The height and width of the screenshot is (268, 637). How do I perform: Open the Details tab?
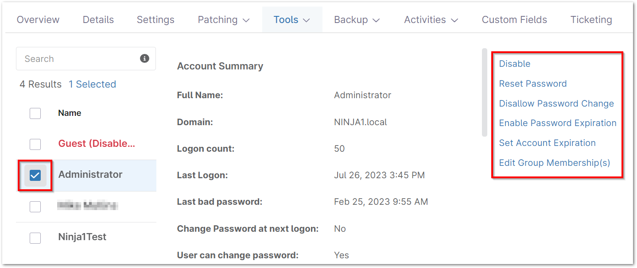[x=98, y=19]
